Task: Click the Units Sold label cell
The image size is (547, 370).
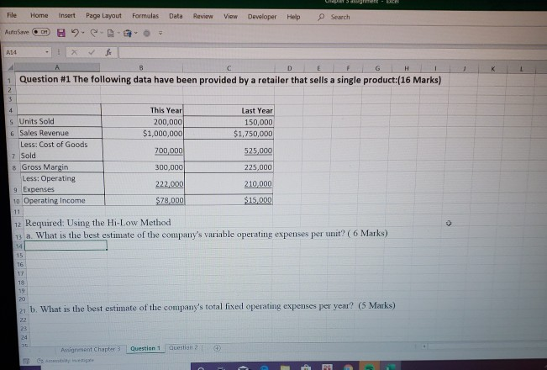Action: [60, 121]
